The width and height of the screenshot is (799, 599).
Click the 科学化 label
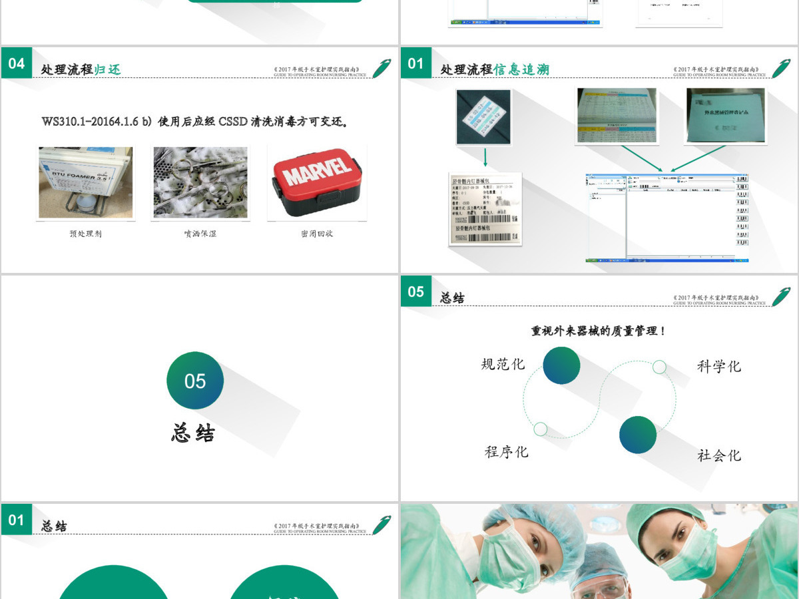[x=719, y=366]
